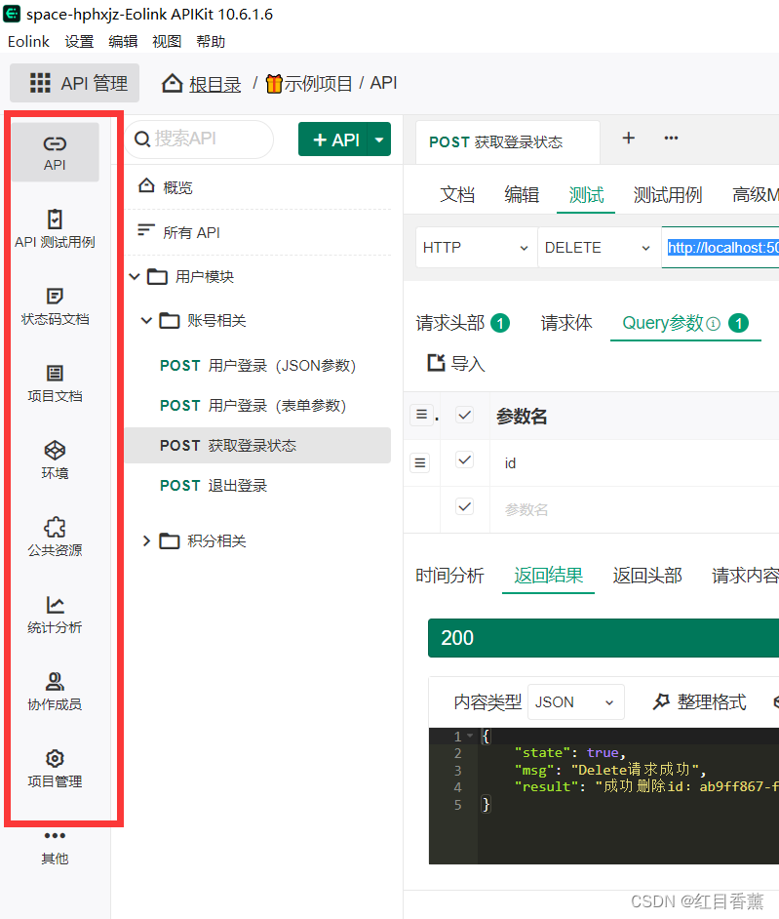Click the API 管理 grid icon button

point(40,83)
